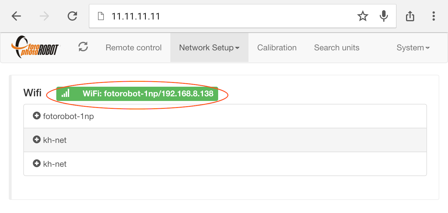Image resolution: width=448 pixels, height=213 pixels.
Task: Click the green WiFi status badge
Action: (x=137, y=94)
